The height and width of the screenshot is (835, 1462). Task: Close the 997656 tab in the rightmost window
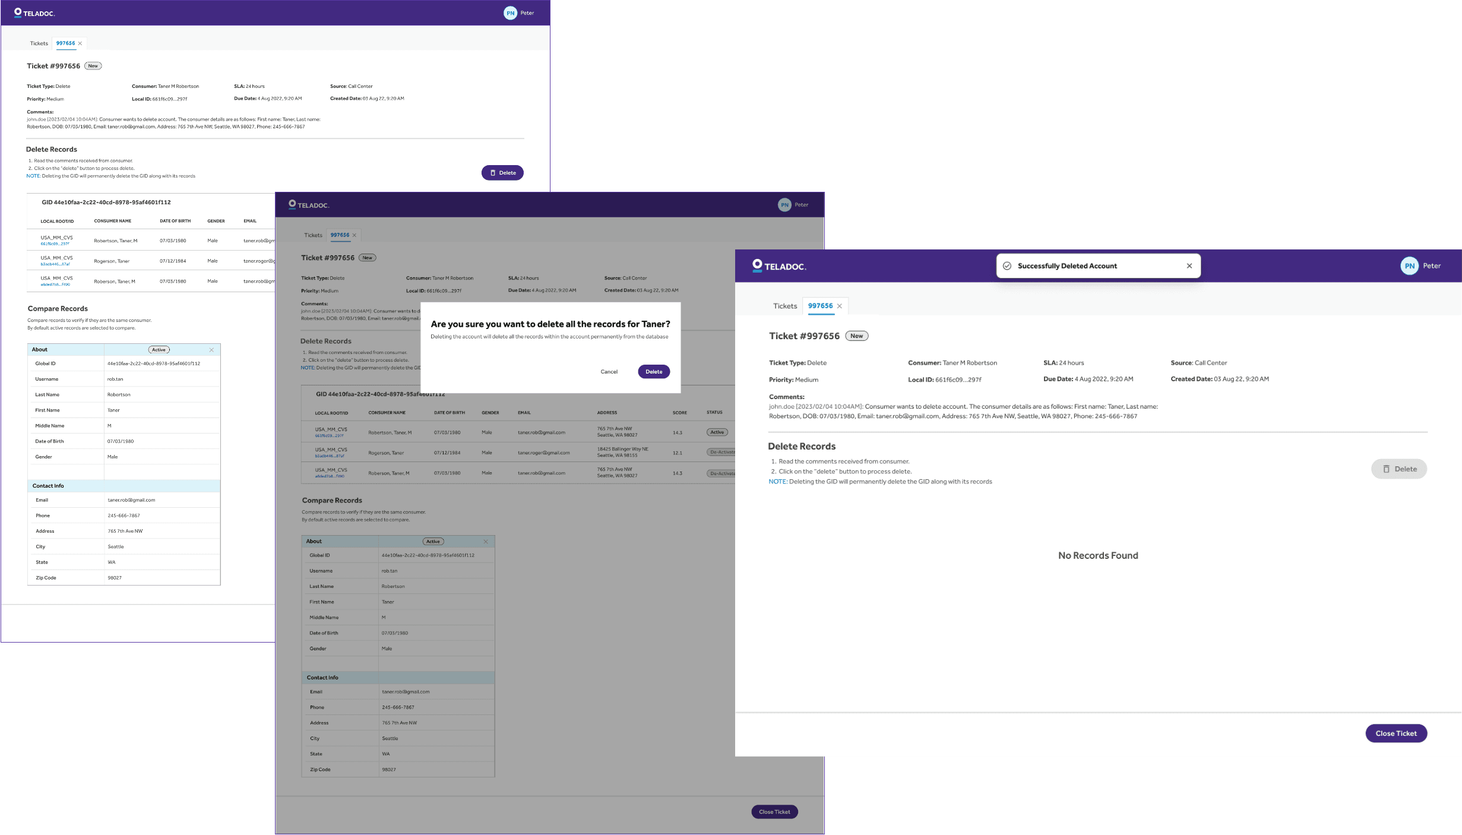tap(839, 306)
